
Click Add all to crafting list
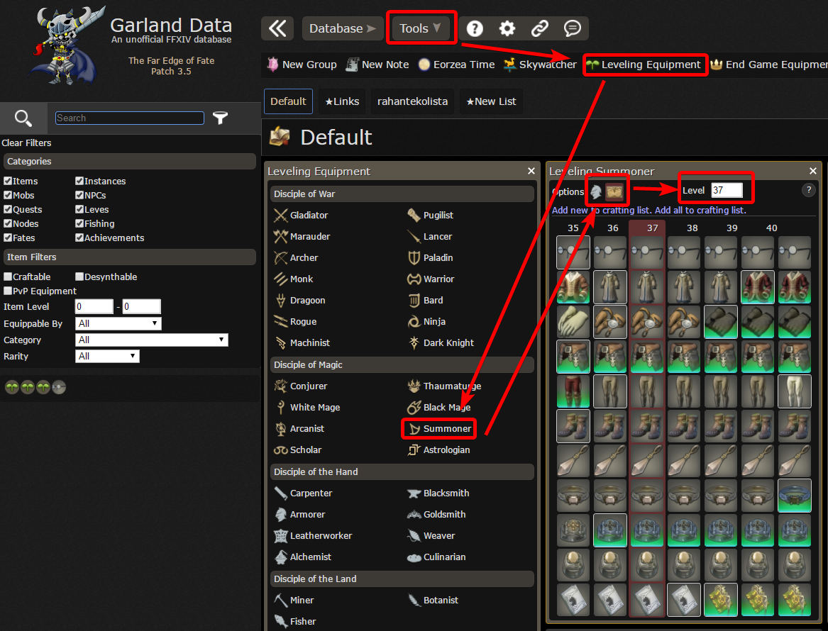point(701,210)
